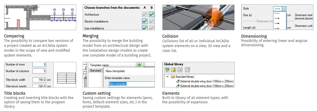Click the green plus add template icon
317x111 pixels.
139,65
